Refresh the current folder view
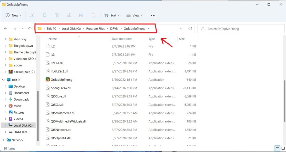Viewport: 286px width, 152px height. 190,29
